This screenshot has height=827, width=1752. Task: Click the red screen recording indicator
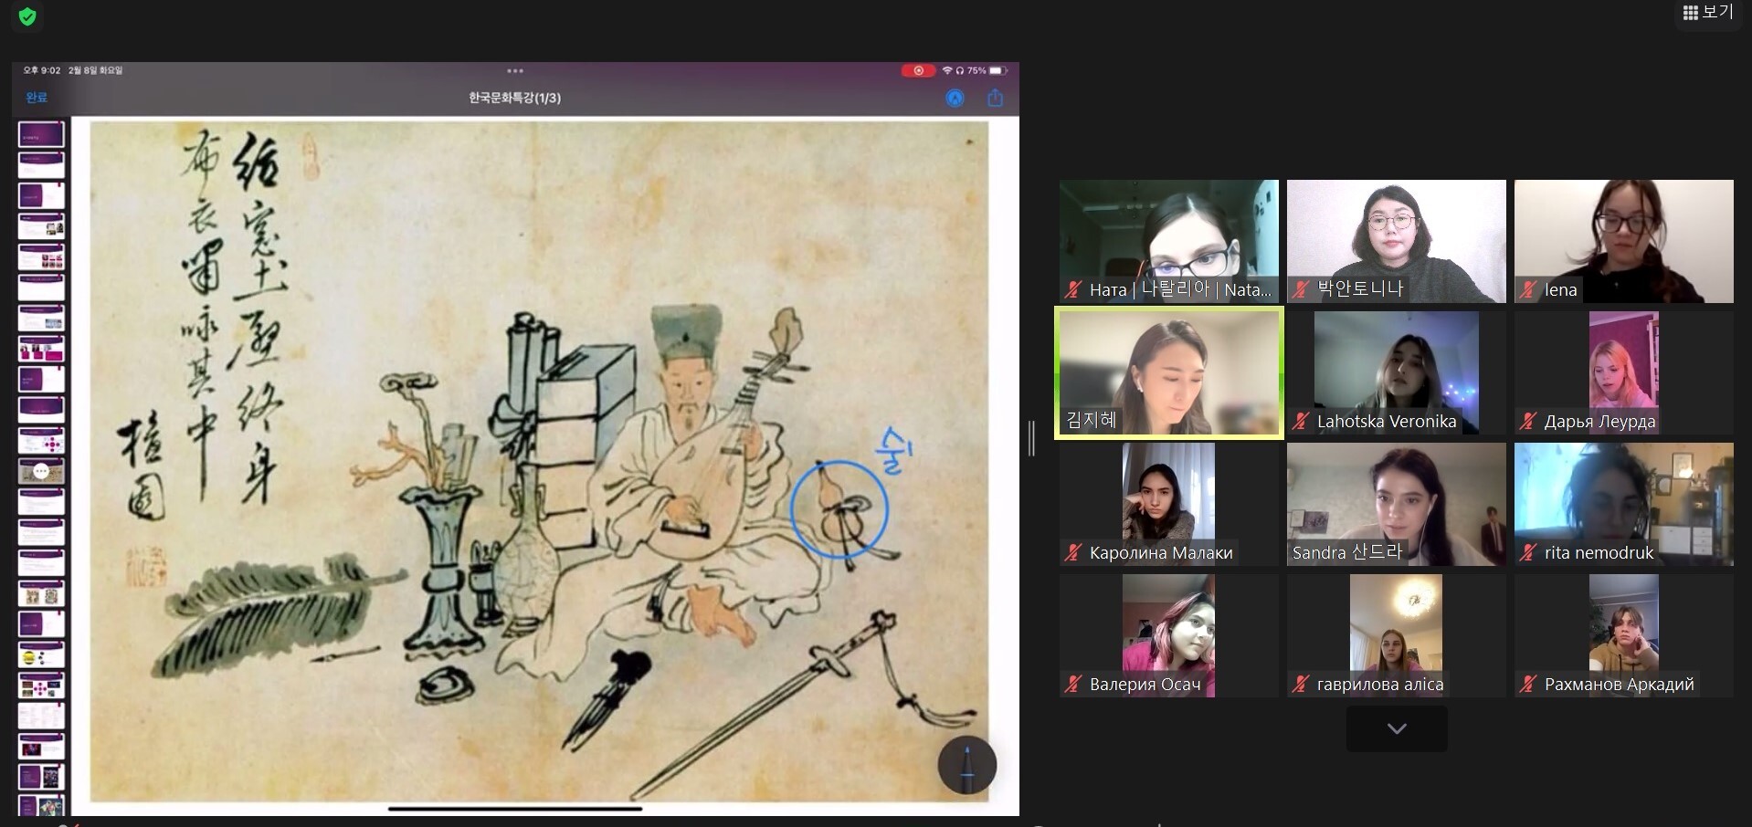[918, 70]
